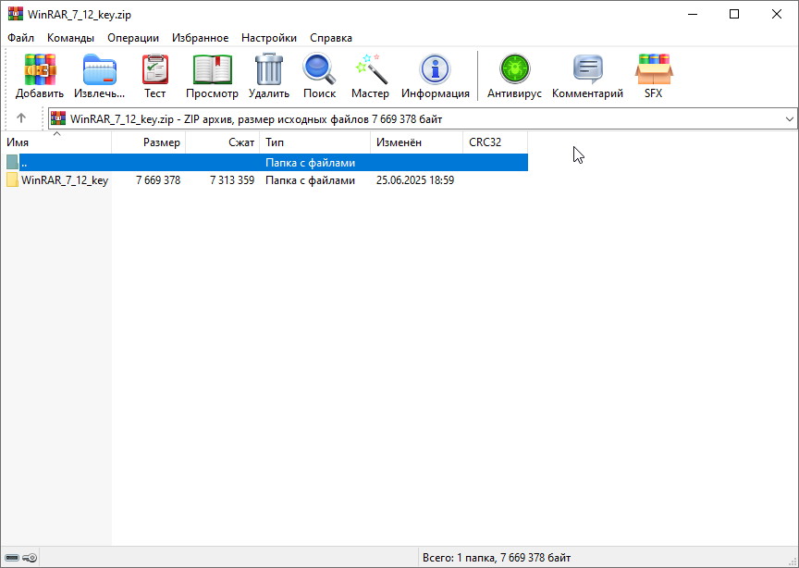Start the Антивирус scan icon
Viewport: 799px width, 568px height.
coord(515,69)
